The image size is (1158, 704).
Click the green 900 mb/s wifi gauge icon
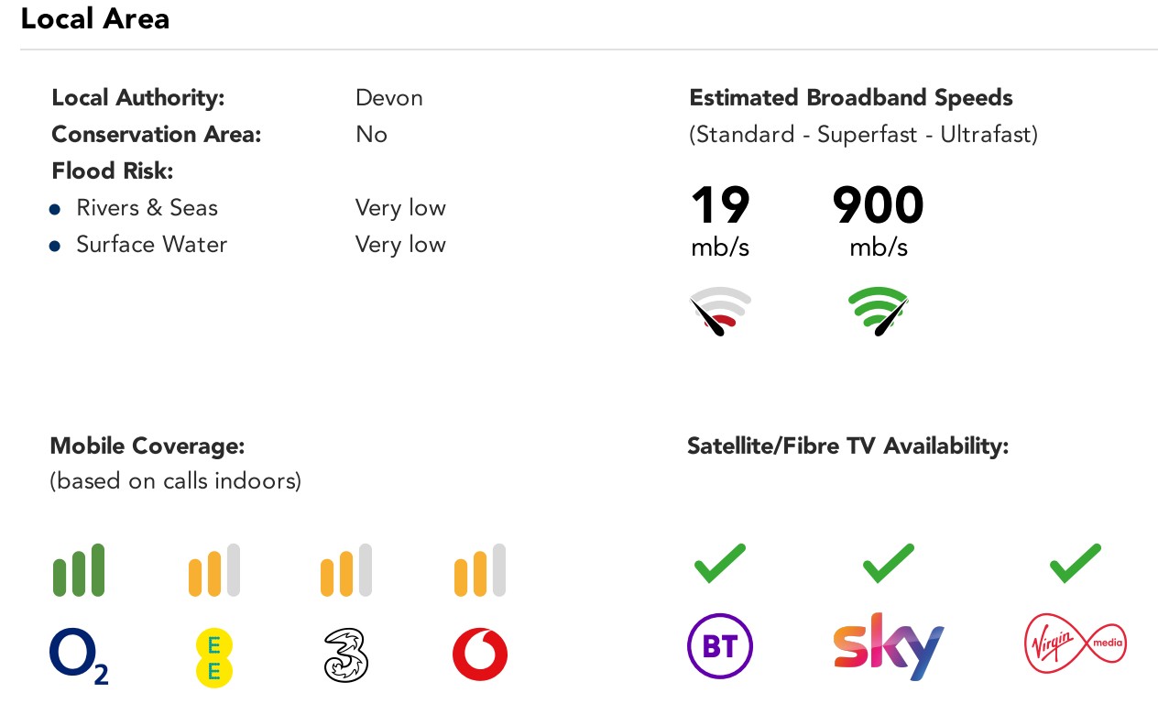(878, 312)
